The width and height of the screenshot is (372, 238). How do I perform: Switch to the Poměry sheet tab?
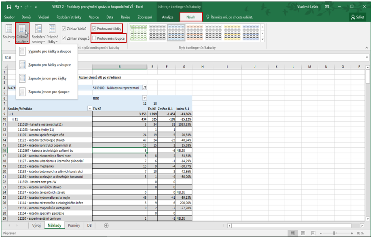[74, 225]
